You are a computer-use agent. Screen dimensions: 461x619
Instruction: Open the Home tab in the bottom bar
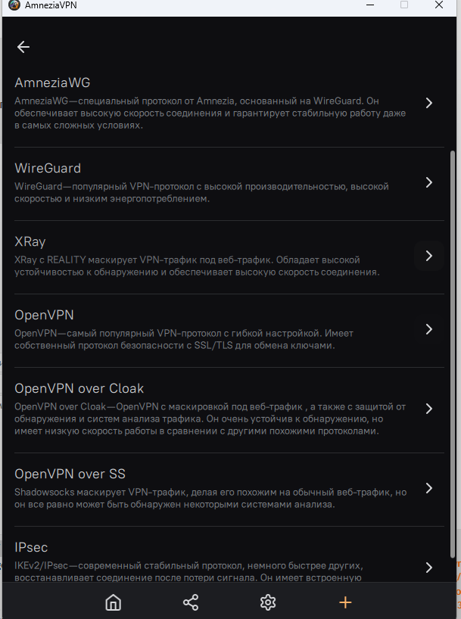click(113, 602)
